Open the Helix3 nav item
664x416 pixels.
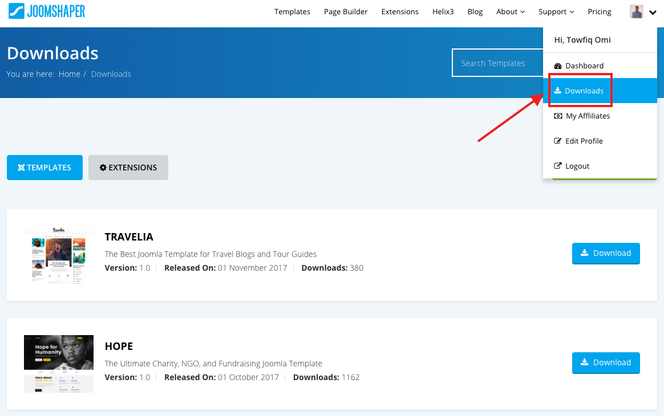point(443,12)
